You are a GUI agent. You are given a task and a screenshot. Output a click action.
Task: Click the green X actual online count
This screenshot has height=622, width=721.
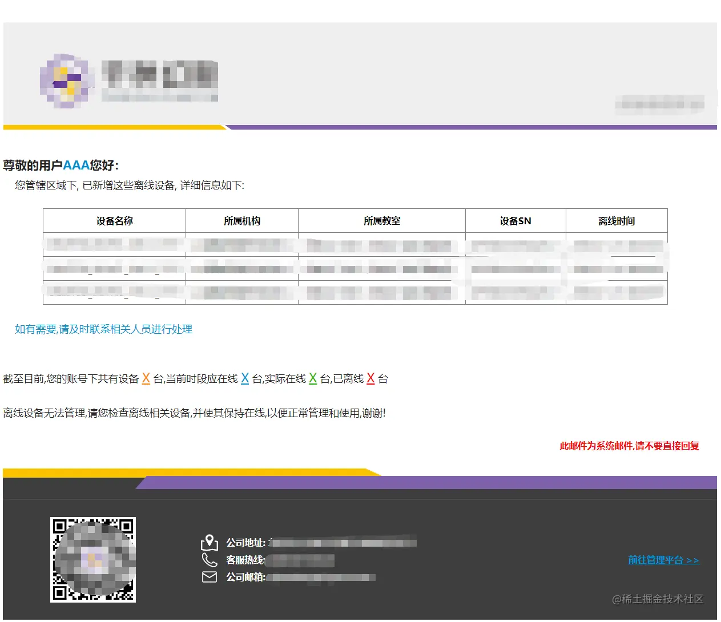pos(313,378)
